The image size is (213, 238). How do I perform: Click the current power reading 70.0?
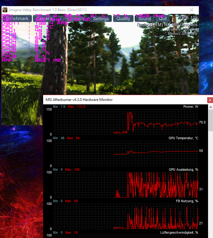[202, 122]
